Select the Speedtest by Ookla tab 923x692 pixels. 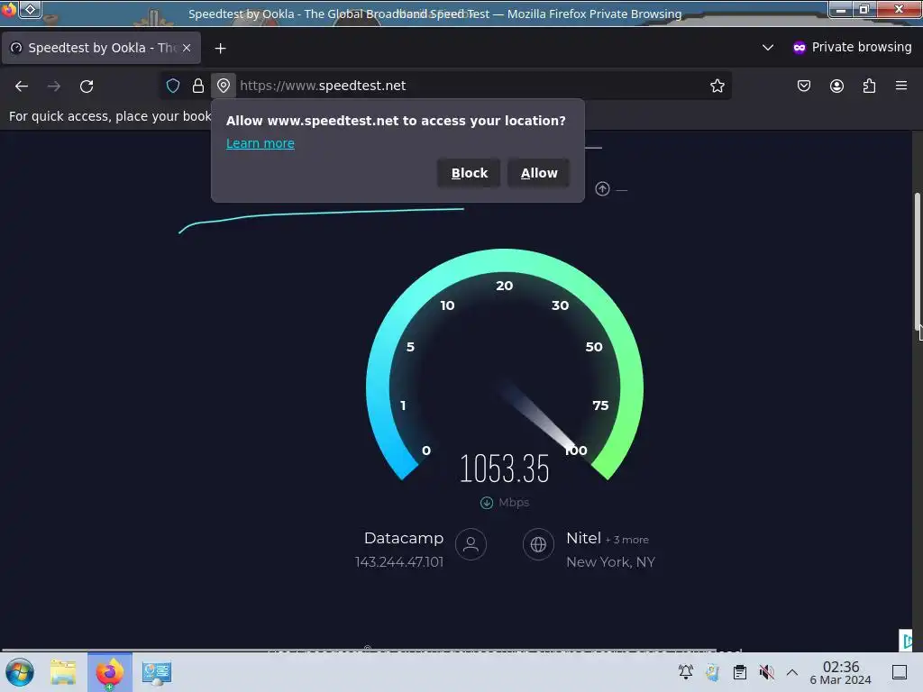101,48
